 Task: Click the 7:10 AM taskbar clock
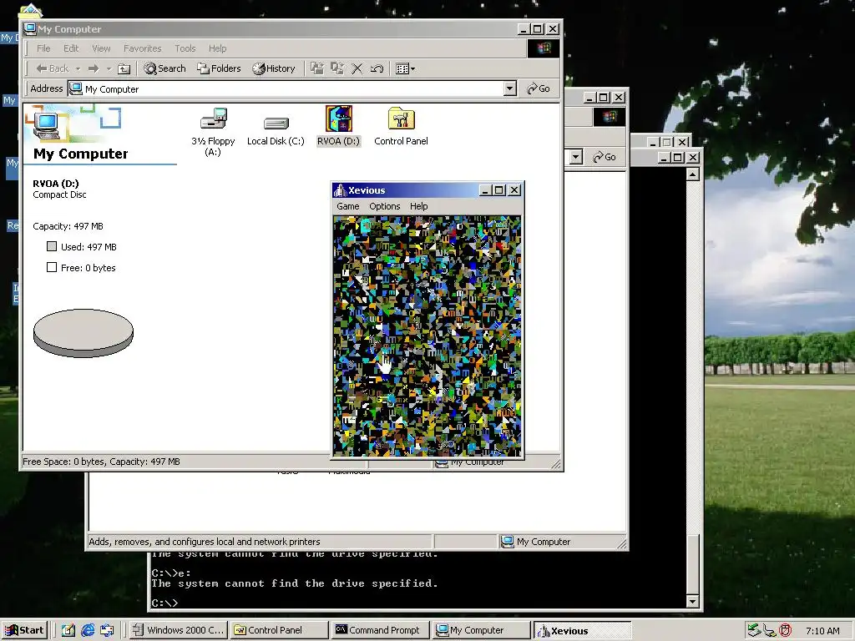click(x=822, y=631)
